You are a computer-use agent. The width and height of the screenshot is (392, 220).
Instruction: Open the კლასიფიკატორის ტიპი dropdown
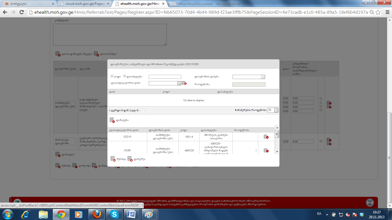coord(179,83)
